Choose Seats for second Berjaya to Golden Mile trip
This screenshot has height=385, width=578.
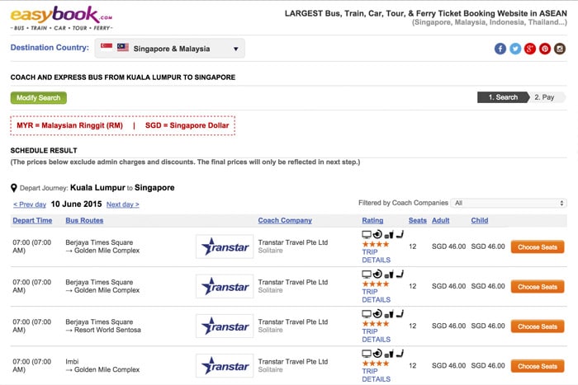click(x=538, y=287)
